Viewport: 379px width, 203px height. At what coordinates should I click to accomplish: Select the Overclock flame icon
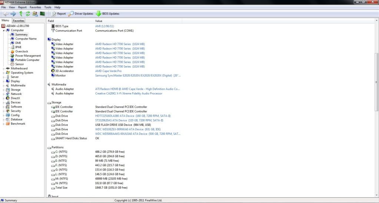12,51
